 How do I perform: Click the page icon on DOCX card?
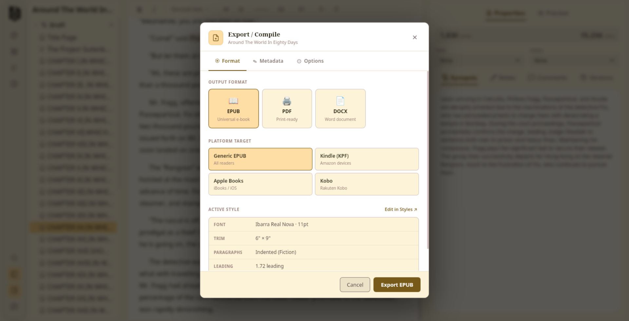tap(340, 101)
